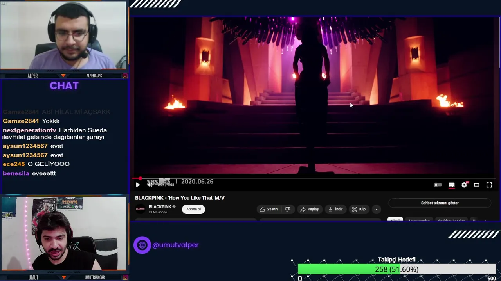Click chat username benesila
Screen dimensions: 501x281
pos(16,173)
